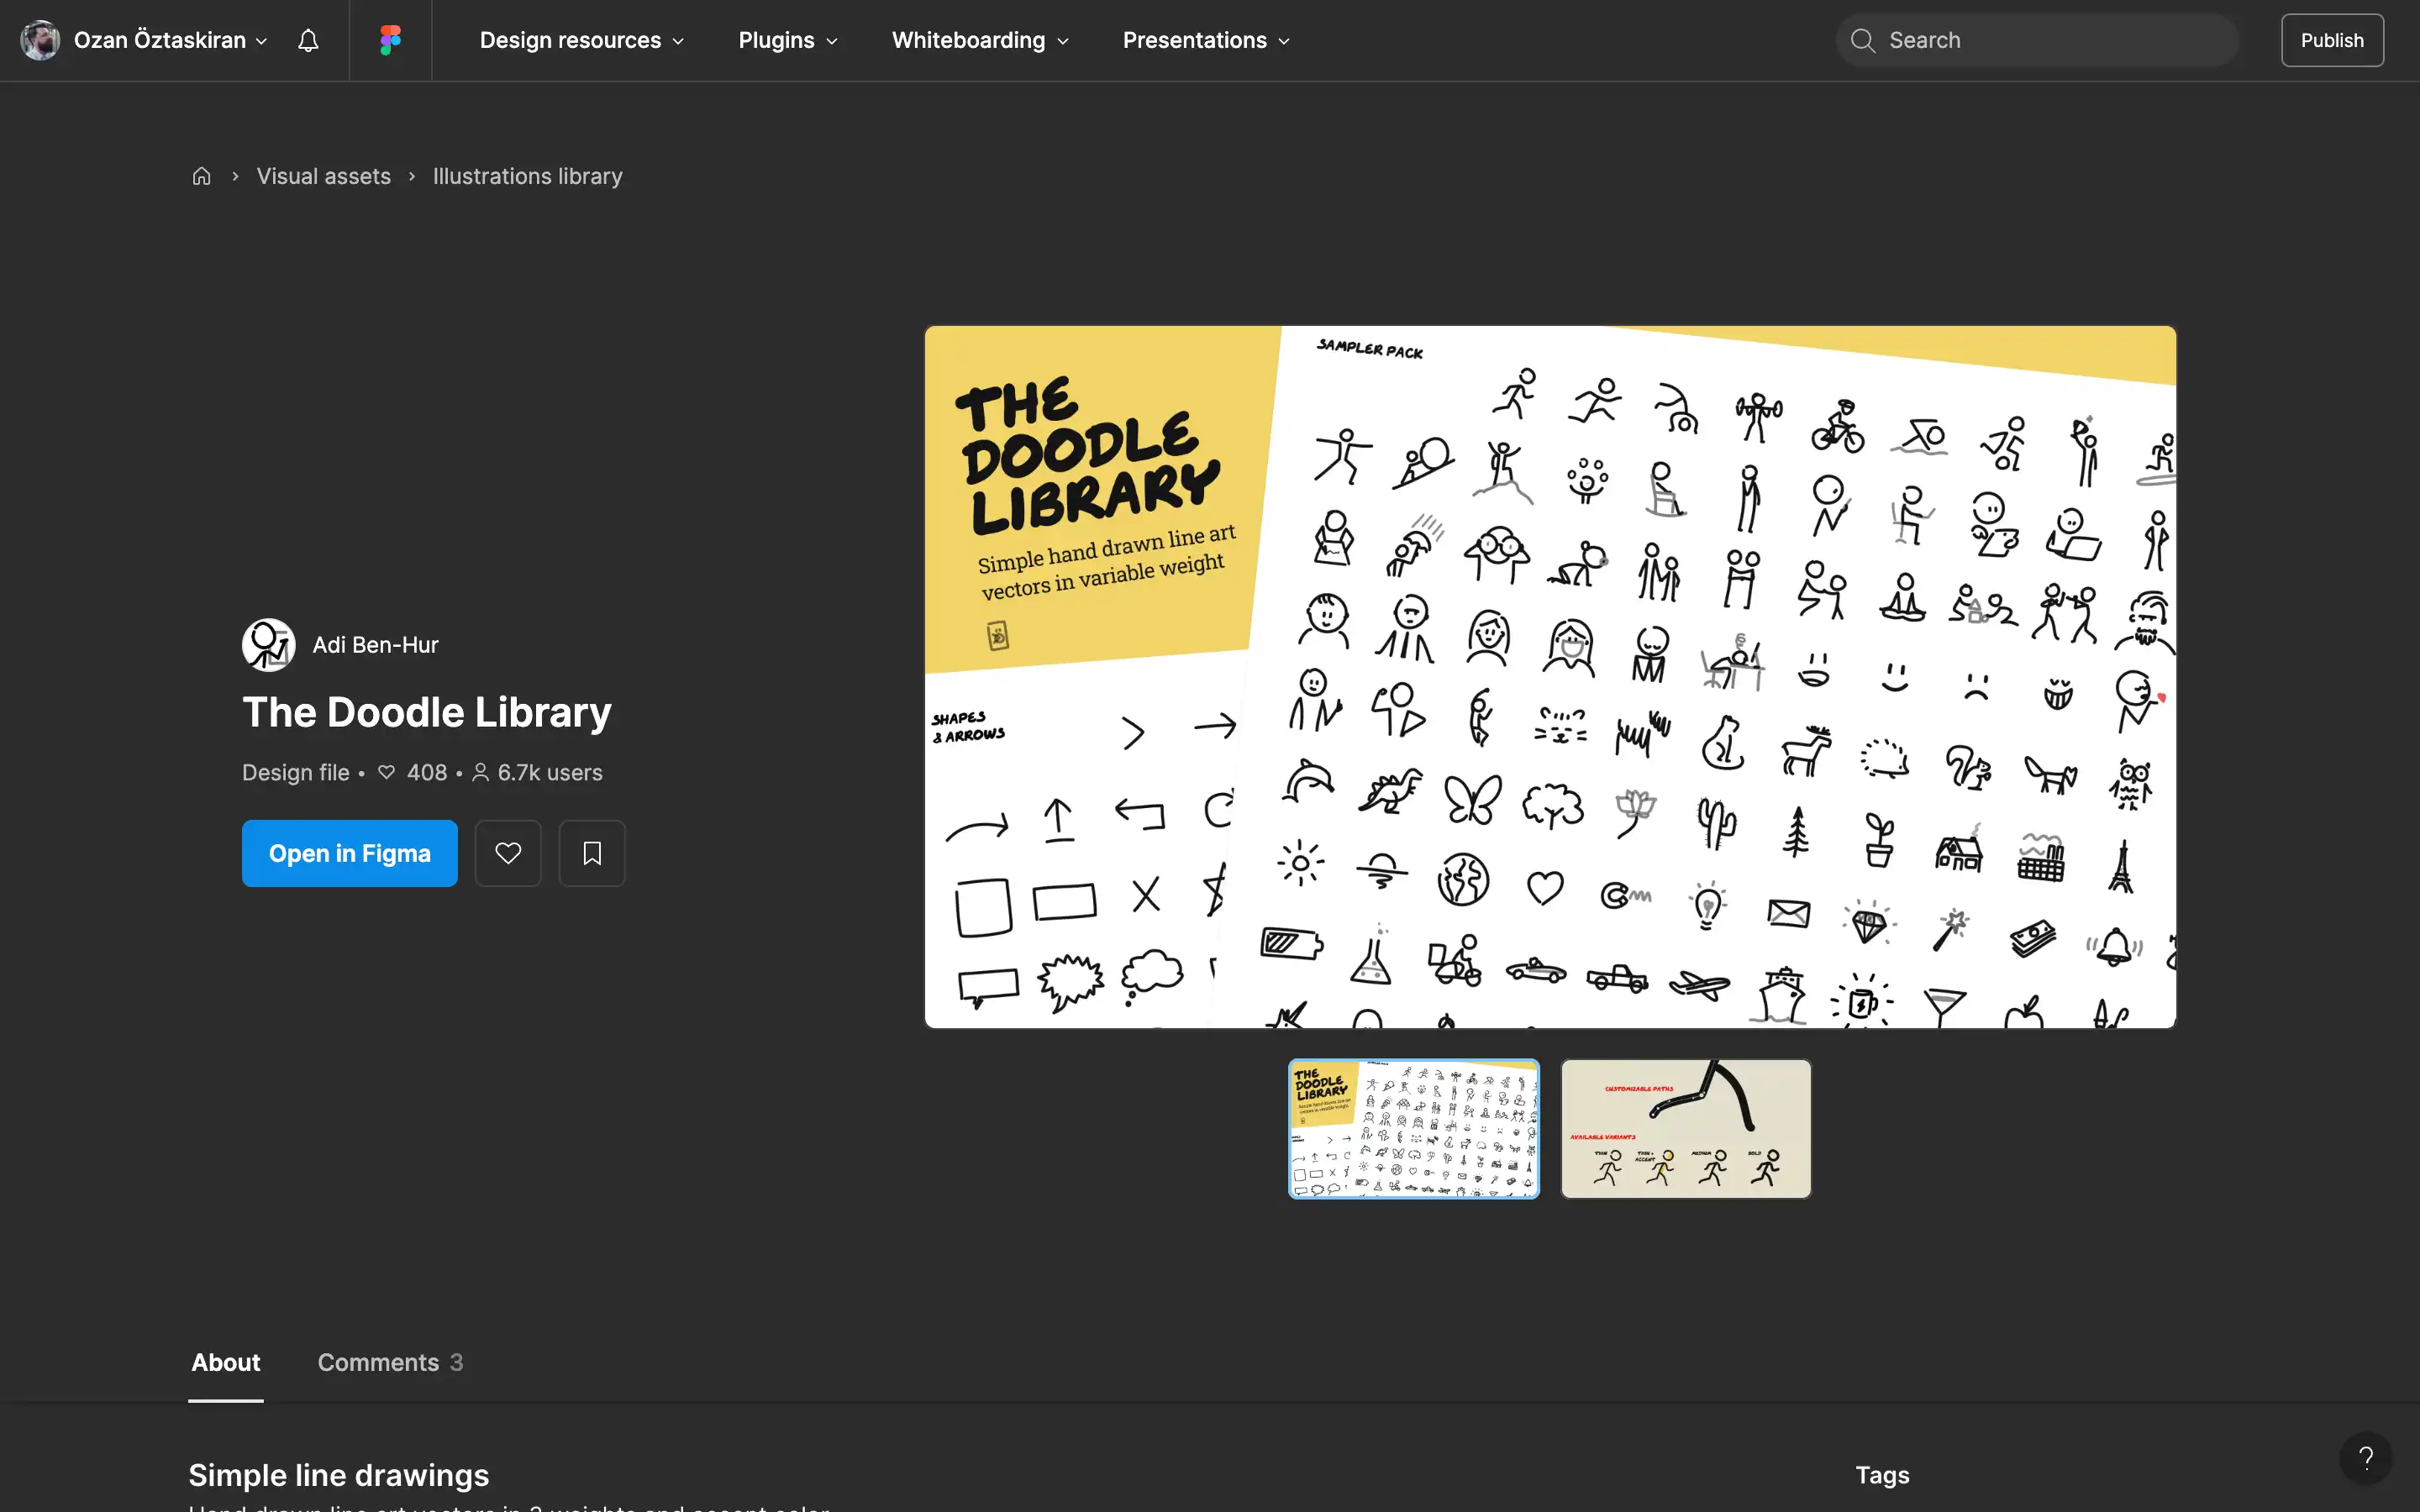This screenshot has width=2420, height=1512.
Task: Expand the Design resources menu
Action: tap(581, 40)
